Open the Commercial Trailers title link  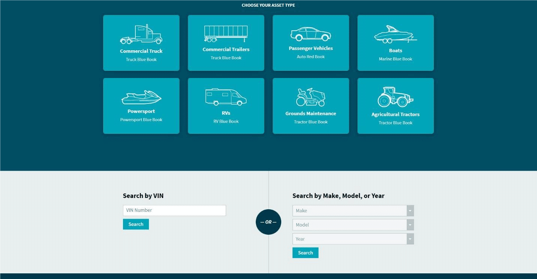(x=226, y=49)
